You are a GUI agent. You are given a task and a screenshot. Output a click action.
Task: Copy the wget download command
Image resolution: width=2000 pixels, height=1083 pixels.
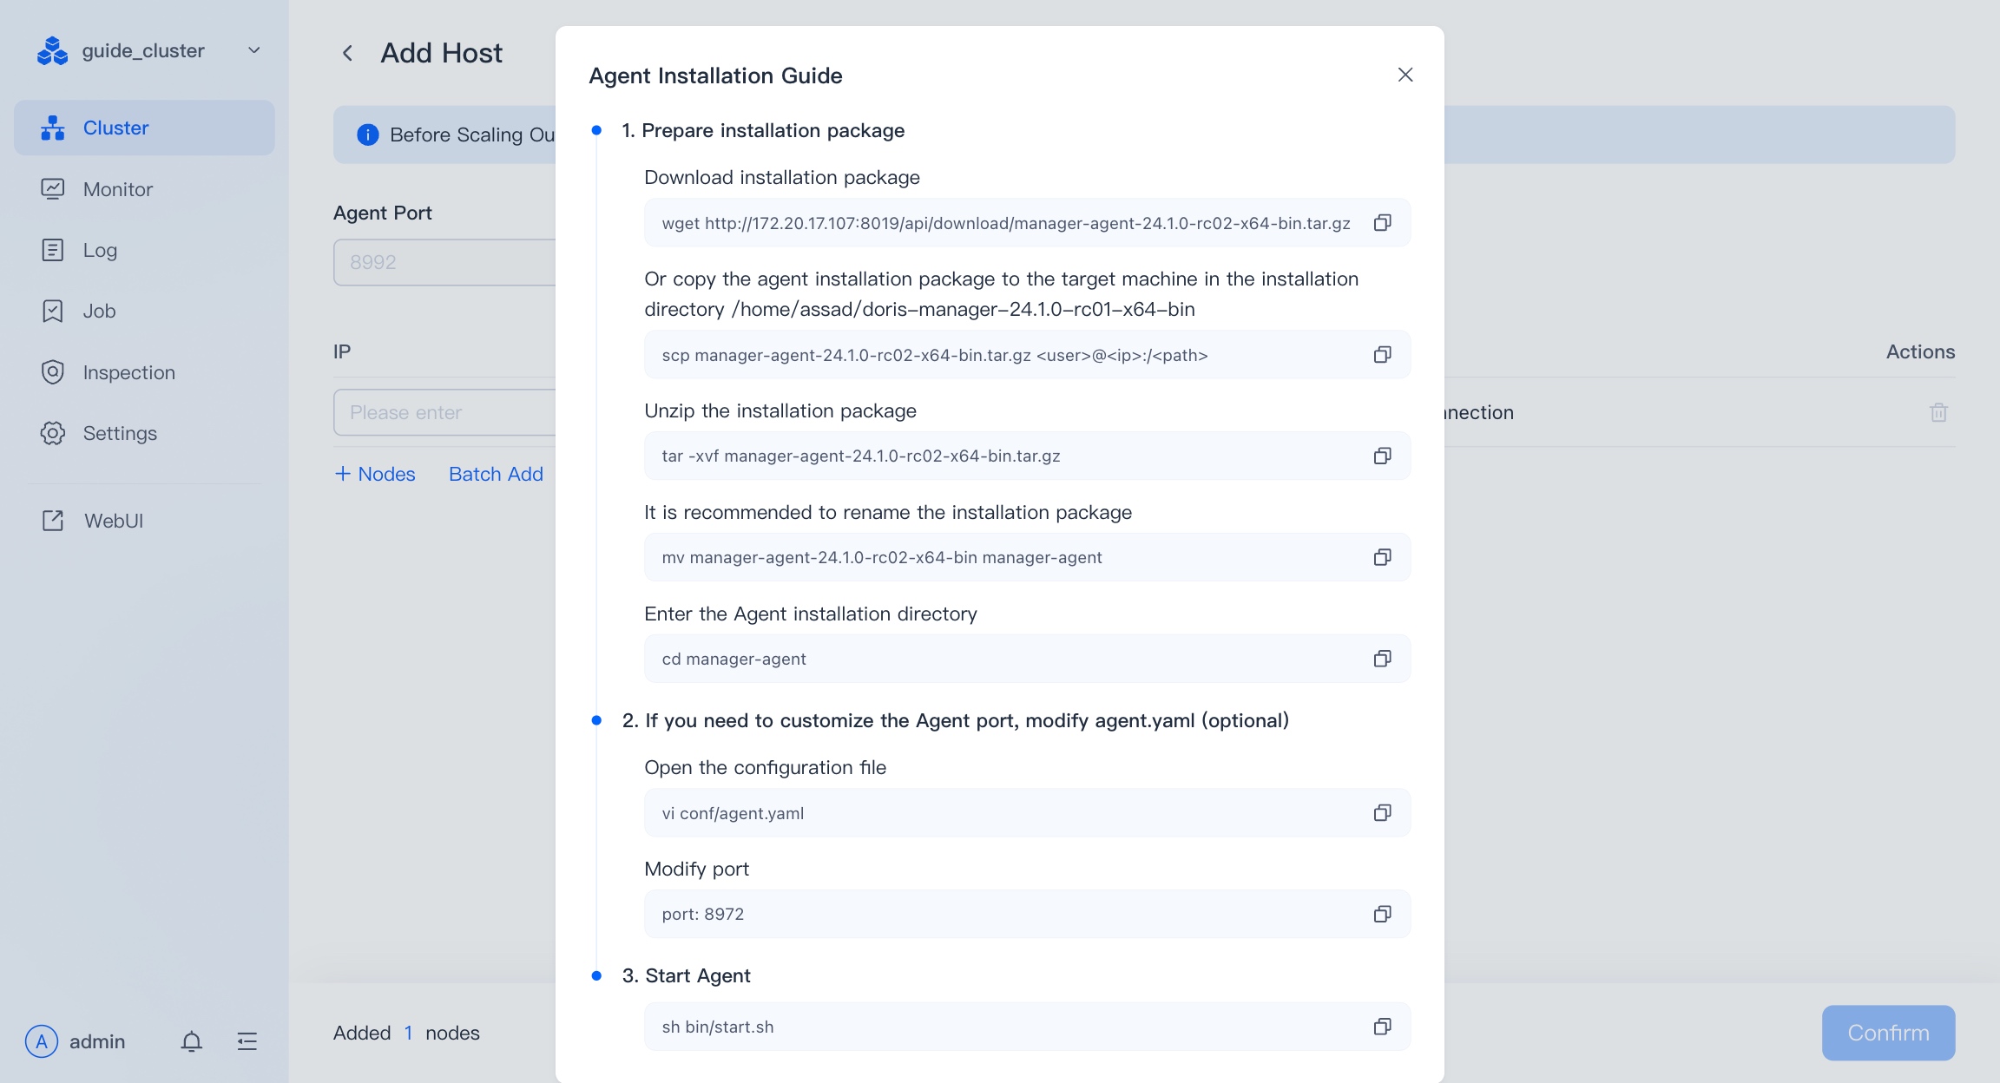[1382, 223]
